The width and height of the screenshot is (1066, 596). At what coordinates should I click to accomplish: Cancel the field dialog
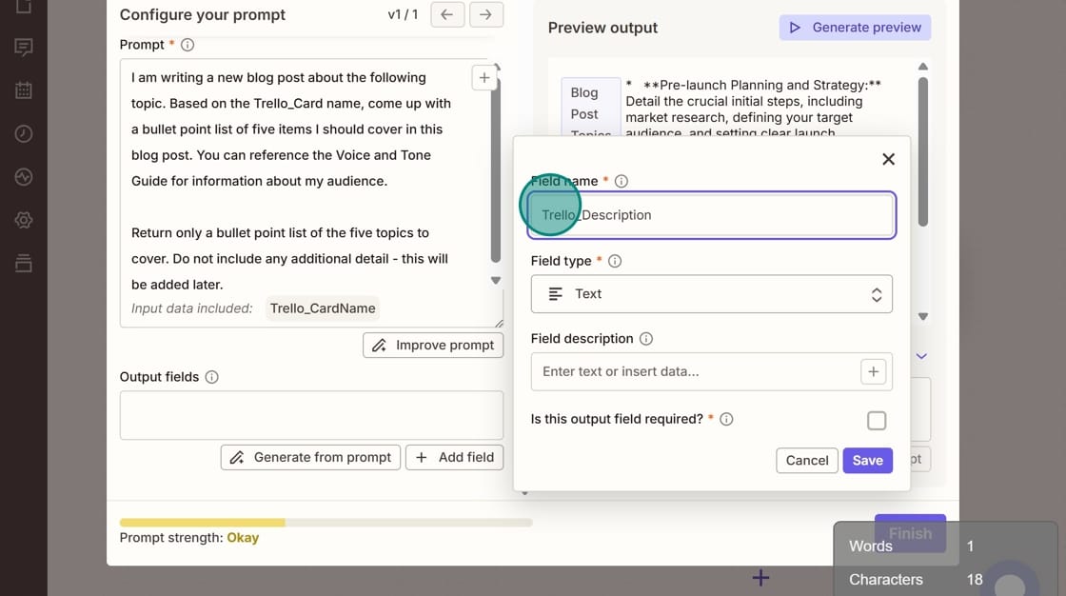(806, 460)
